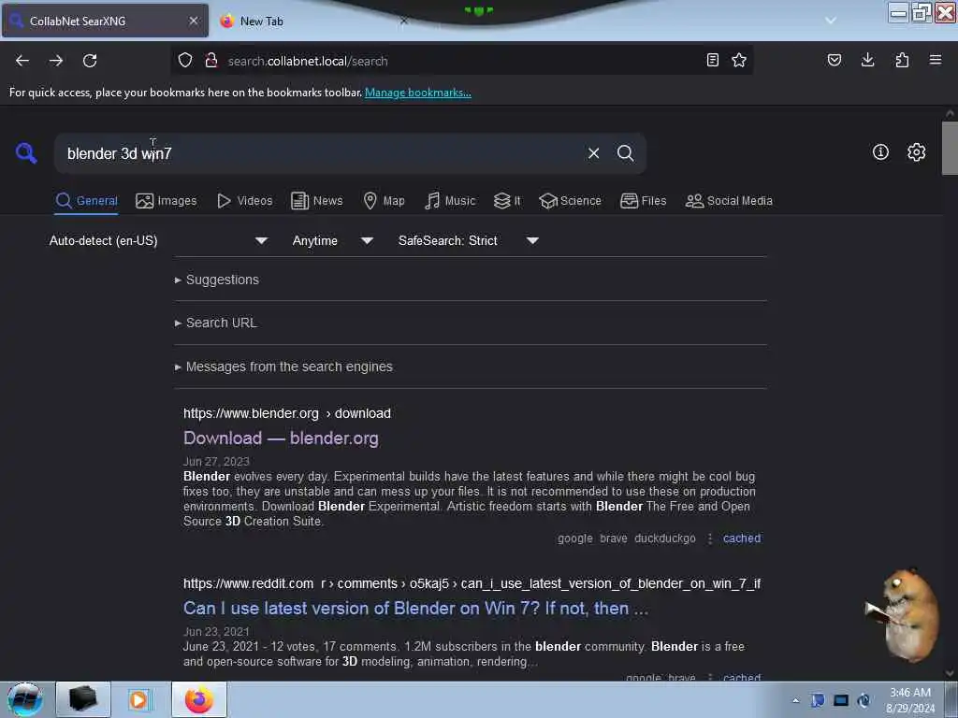Go forward with the browser forward arrow

[56, 61]
